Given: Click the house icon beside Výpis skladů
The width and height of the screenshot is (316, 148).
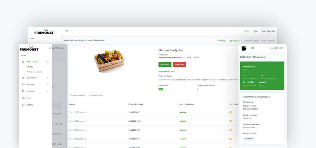Looking at the screenshot, I should [23, 62].
